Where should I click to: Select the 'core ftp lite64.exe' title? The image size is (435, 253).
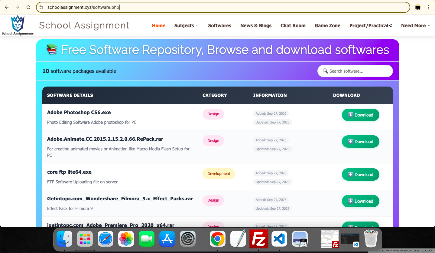pos(69,172)
